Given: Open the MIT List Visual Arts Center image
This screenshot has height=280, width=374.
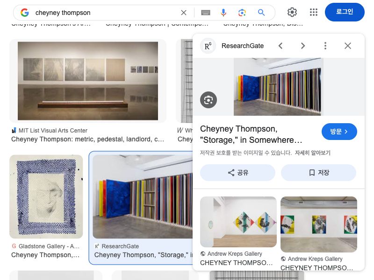Looking at the screenshot, I should coord(88,81).
